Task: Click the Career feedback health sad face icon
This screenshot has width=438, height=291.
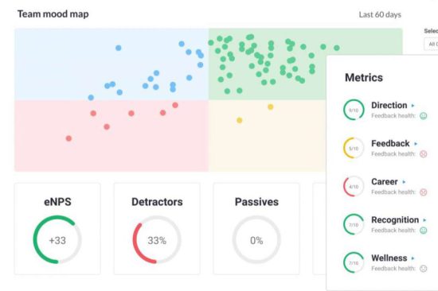Action: pos(423,192)
